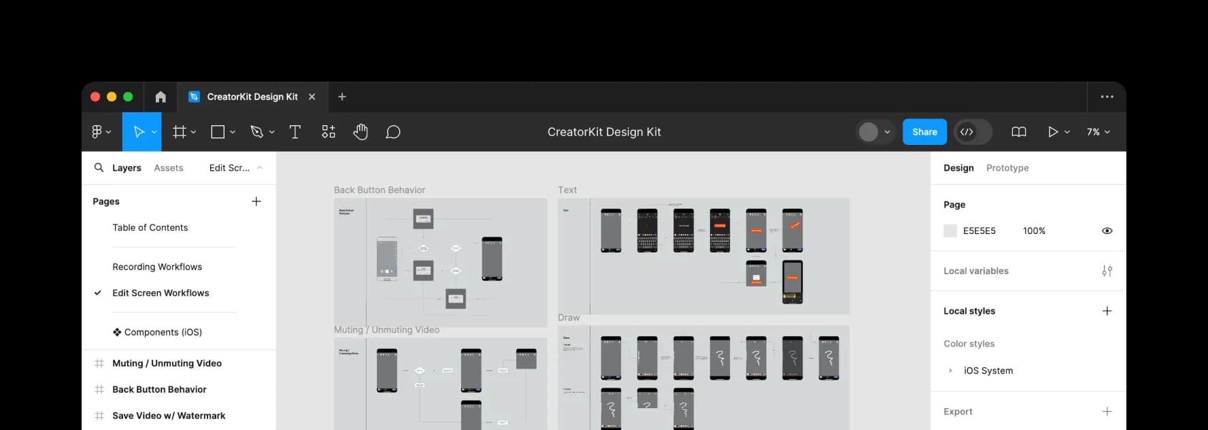
Task: Open the search icon in the Layers panel
Action: tap(99, 167)
